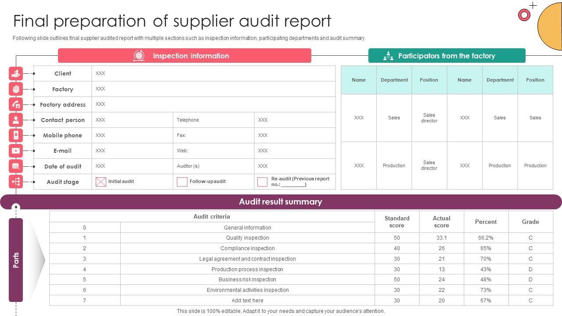Click the Inspection information header text
This screenshot has height=316, width=562.
(x=191, y=56)
